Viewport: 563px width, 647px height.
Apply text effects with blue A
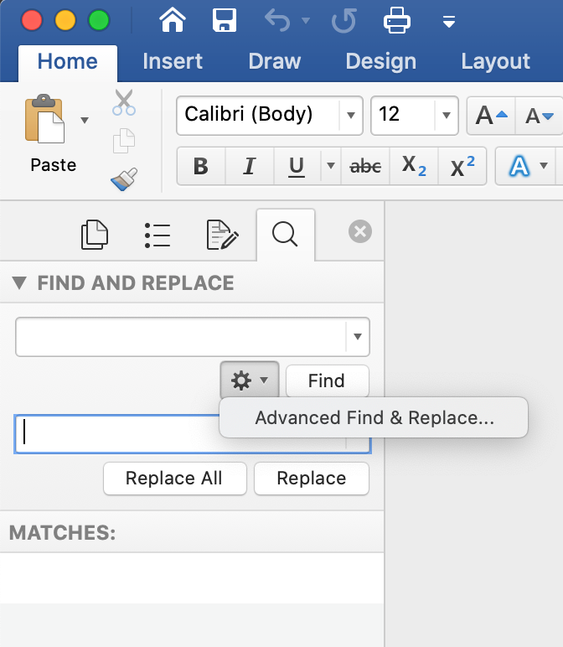(x=519, y=166)
